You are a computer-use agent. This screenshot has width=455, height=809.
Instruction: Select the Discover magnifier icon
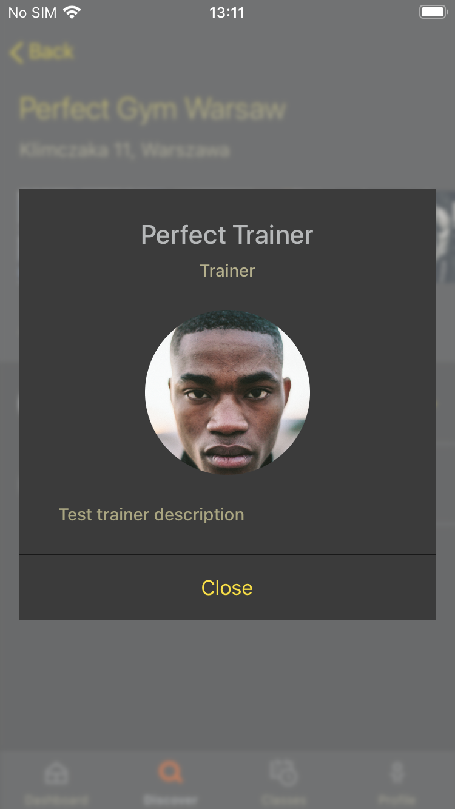click(x=170, y=773)
